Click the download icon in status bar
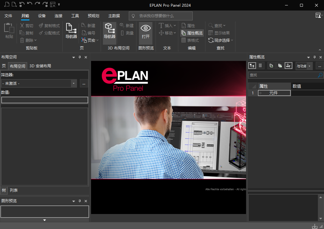The image size is (324, 229). (315, 226)
